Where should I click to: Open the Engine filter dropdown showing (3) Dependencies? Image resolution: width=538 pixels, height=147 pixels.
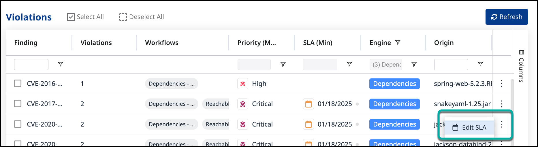coord(386,65)
